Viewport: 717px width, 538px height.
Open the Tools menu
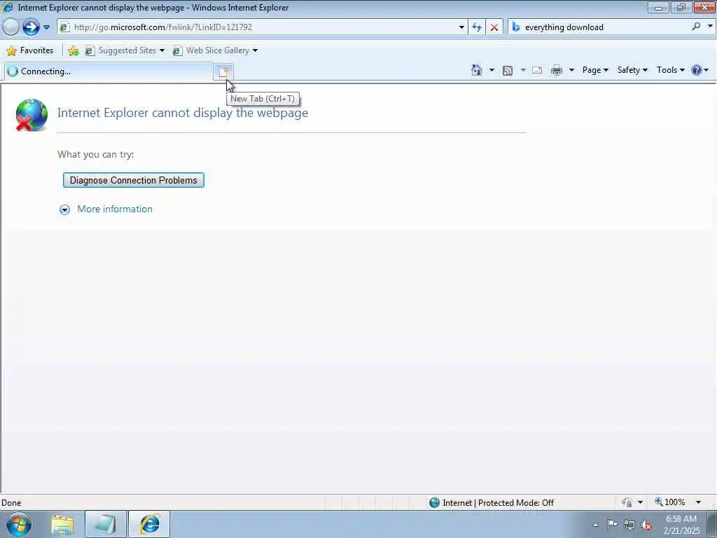point(670,70)
